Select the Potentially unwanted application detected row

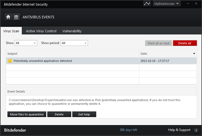[101, 61]
